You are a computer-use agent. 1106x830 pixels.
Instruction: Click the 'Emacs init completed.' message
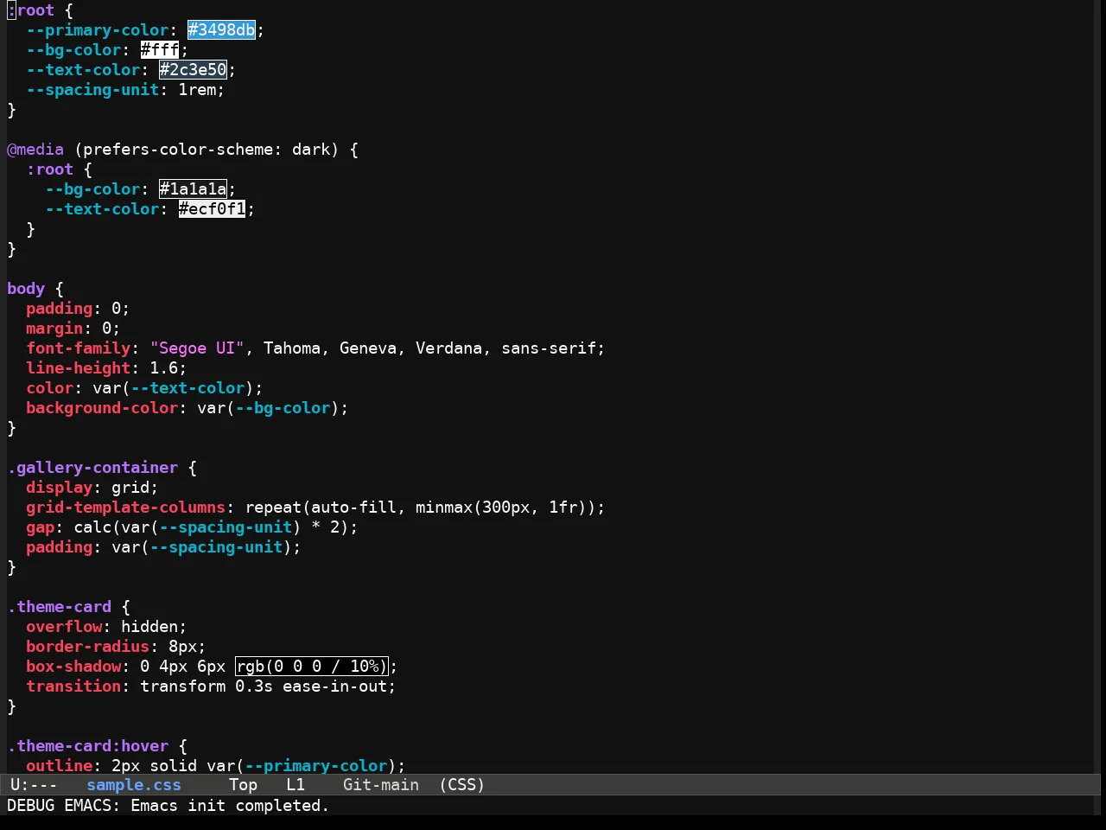(x=230, y=806)
